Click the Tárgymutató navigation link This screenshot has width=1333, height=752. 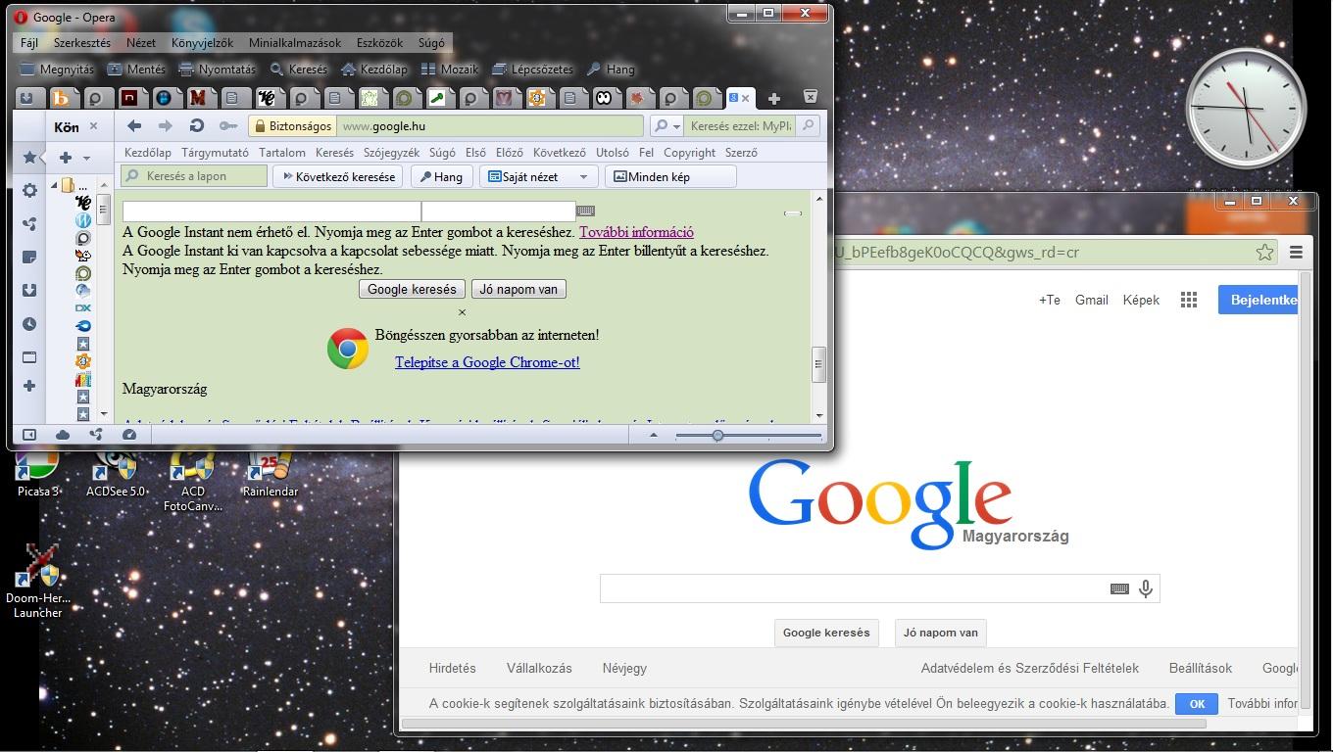click(x=215, y=153)
